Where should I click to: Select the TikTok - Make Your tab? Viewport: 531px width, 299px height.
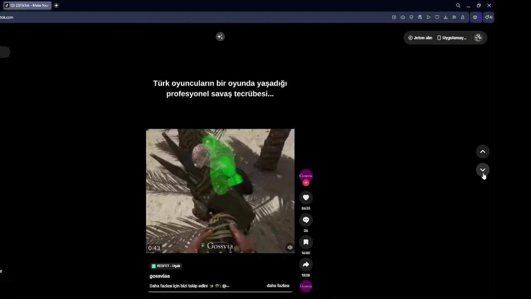click(27, 5)
